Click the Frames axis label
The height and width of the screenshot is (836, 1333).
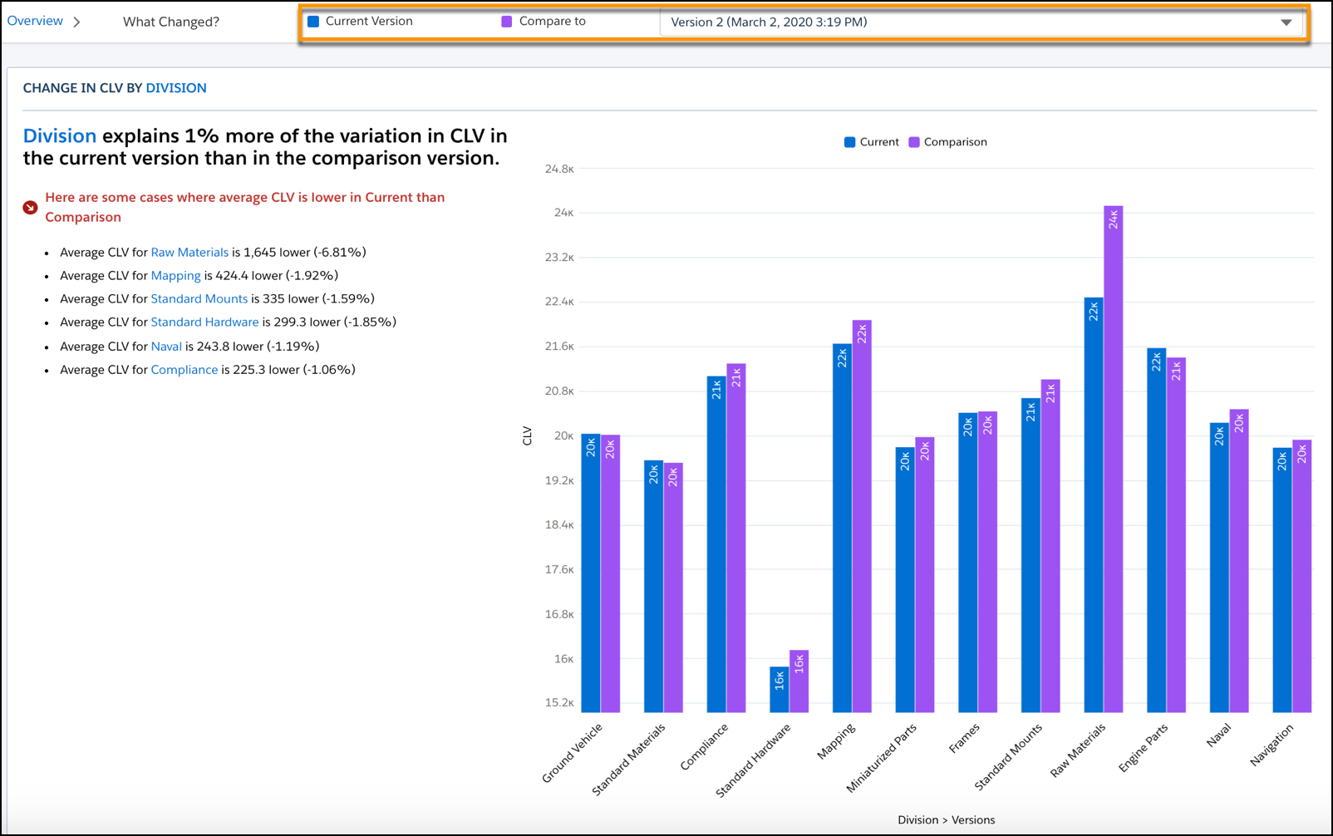pos(964,738)
